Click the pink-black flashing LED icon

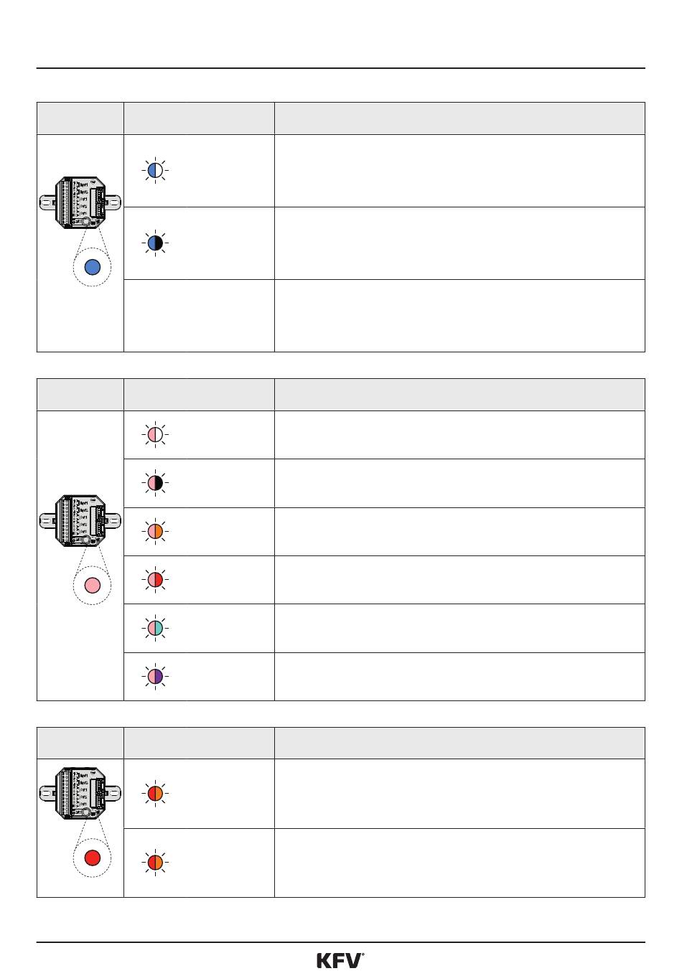[x=155, y=483]
